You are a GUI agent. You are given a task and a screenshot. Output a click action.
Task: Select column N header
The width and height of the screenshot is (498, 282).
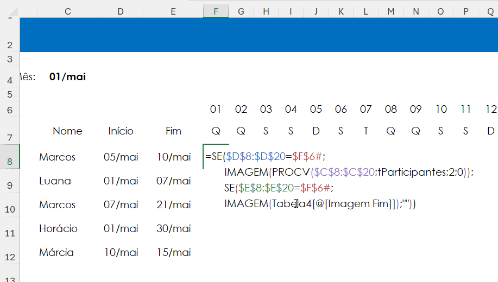[416, 11]
